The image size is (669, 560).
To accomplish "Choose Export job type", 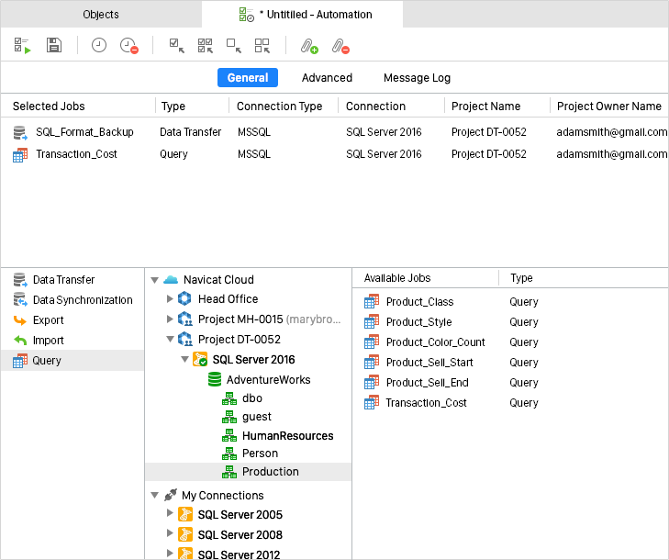I will click(x=72, y=320).
